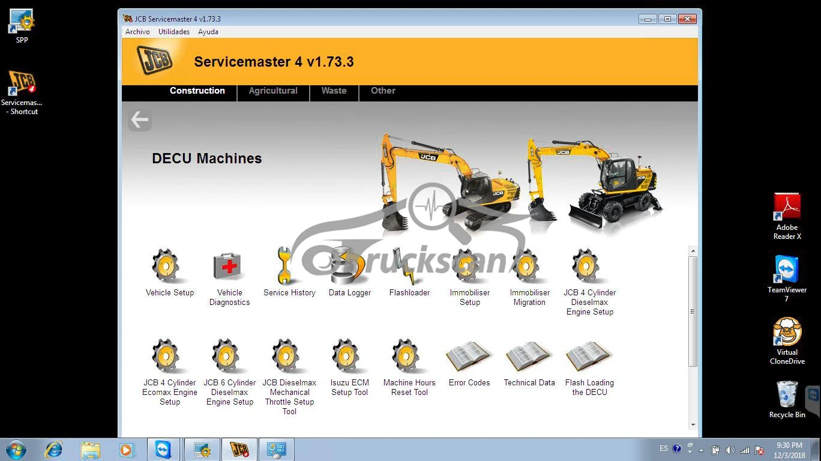
Task: Click the back arrow button
Action: click(140, 120)
